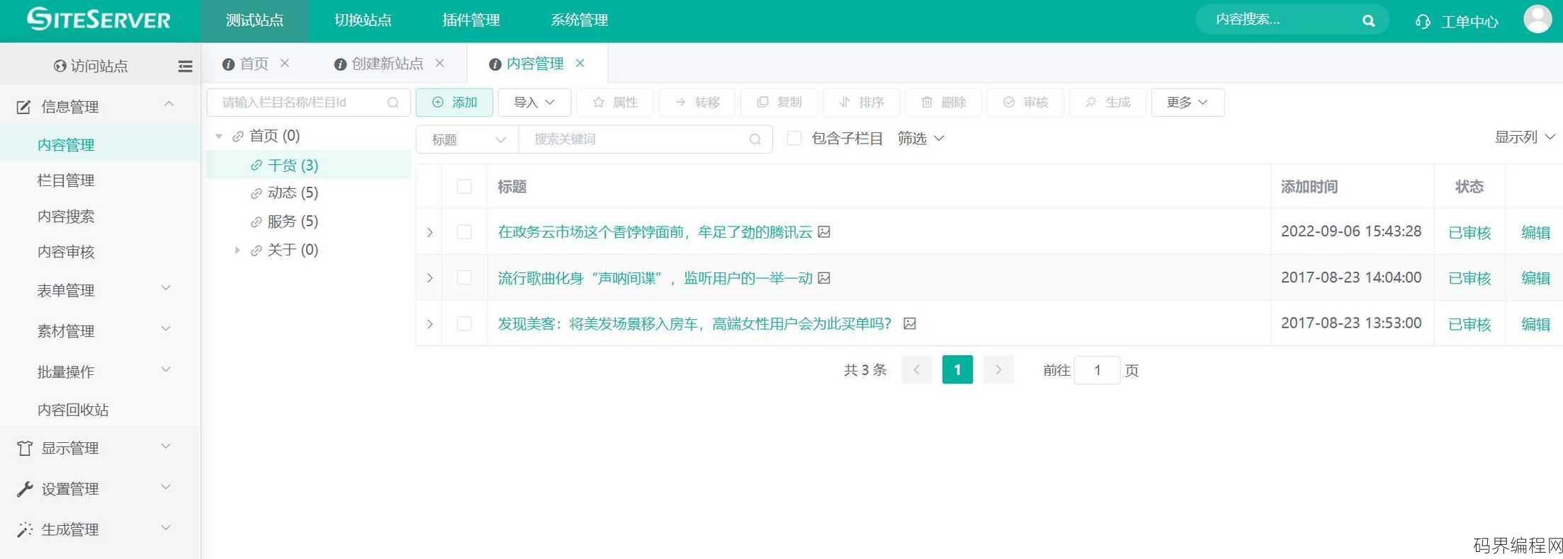
Task: Click the globe icon next to 访问站点
Action: pos(60,66)
